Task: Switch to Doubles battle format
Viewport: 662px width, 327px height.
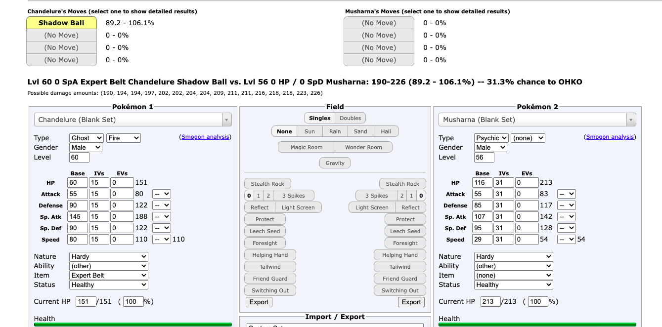Action: coord(351,118)
